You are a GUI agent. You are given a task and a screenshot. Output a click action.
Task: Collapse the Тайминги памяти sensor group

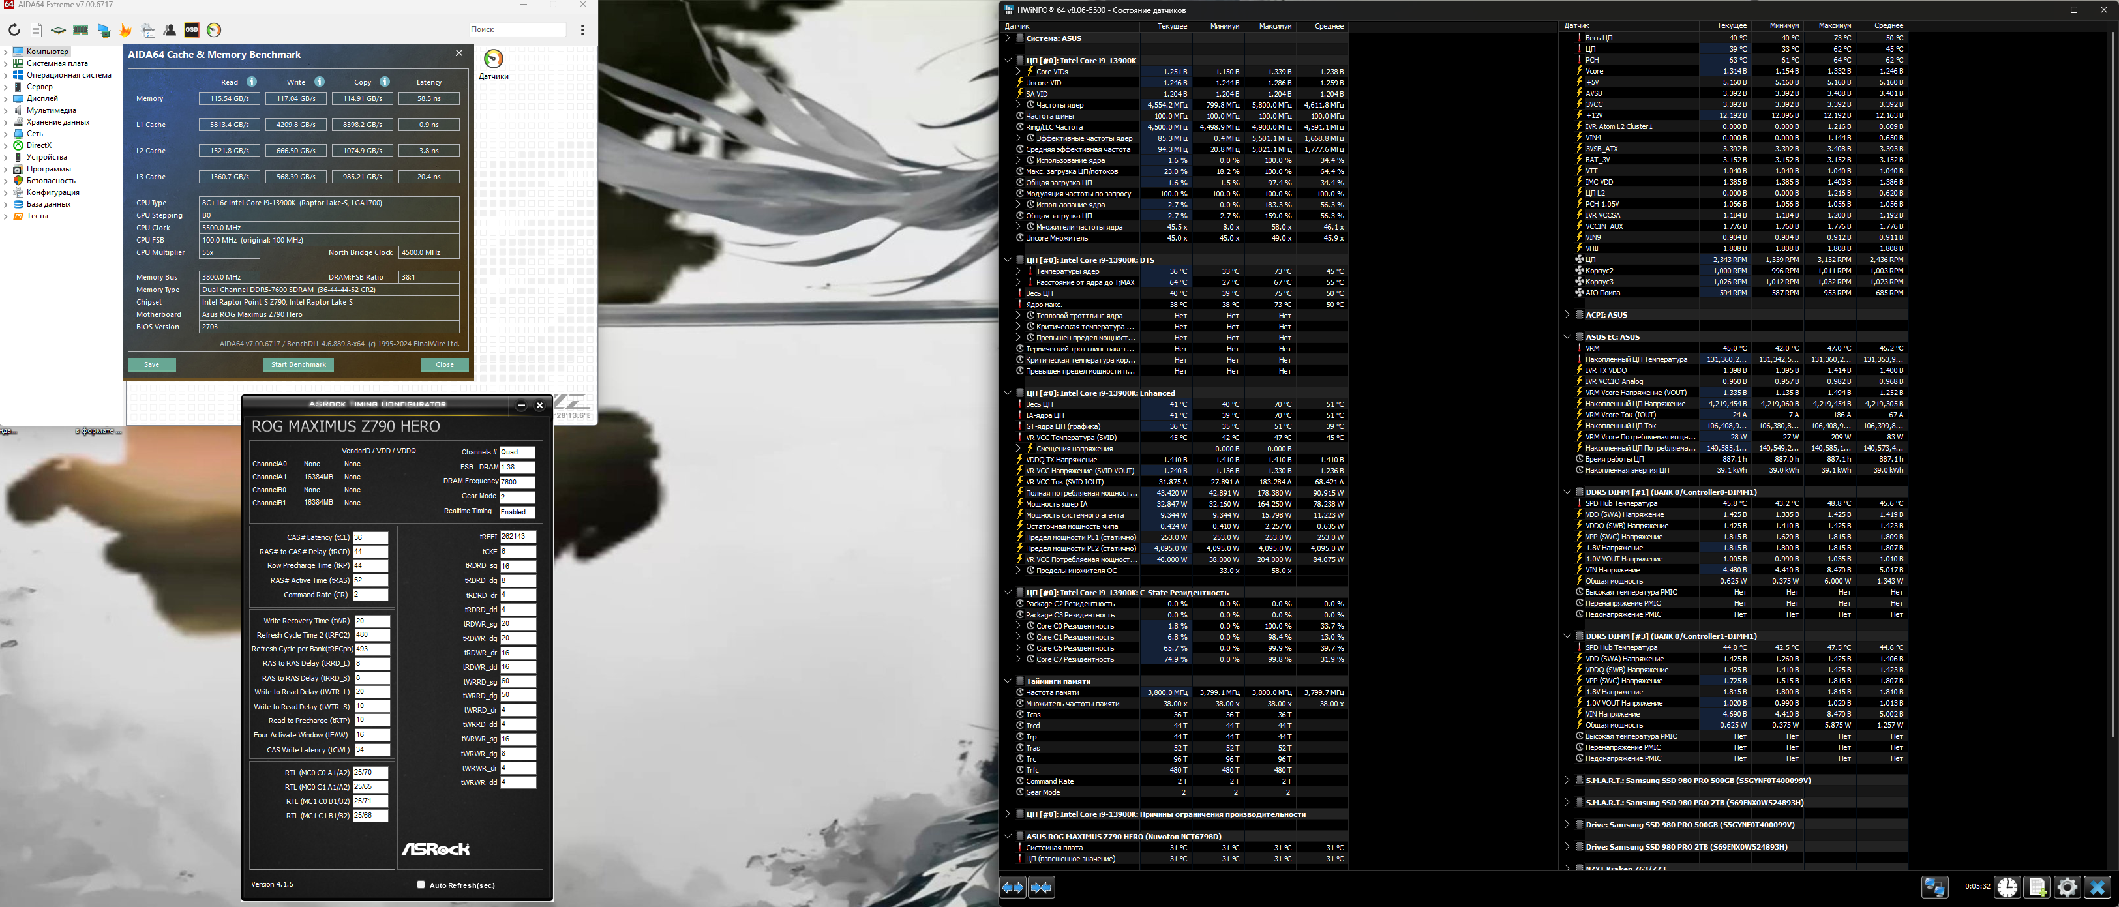click(x=1007, y=681)
